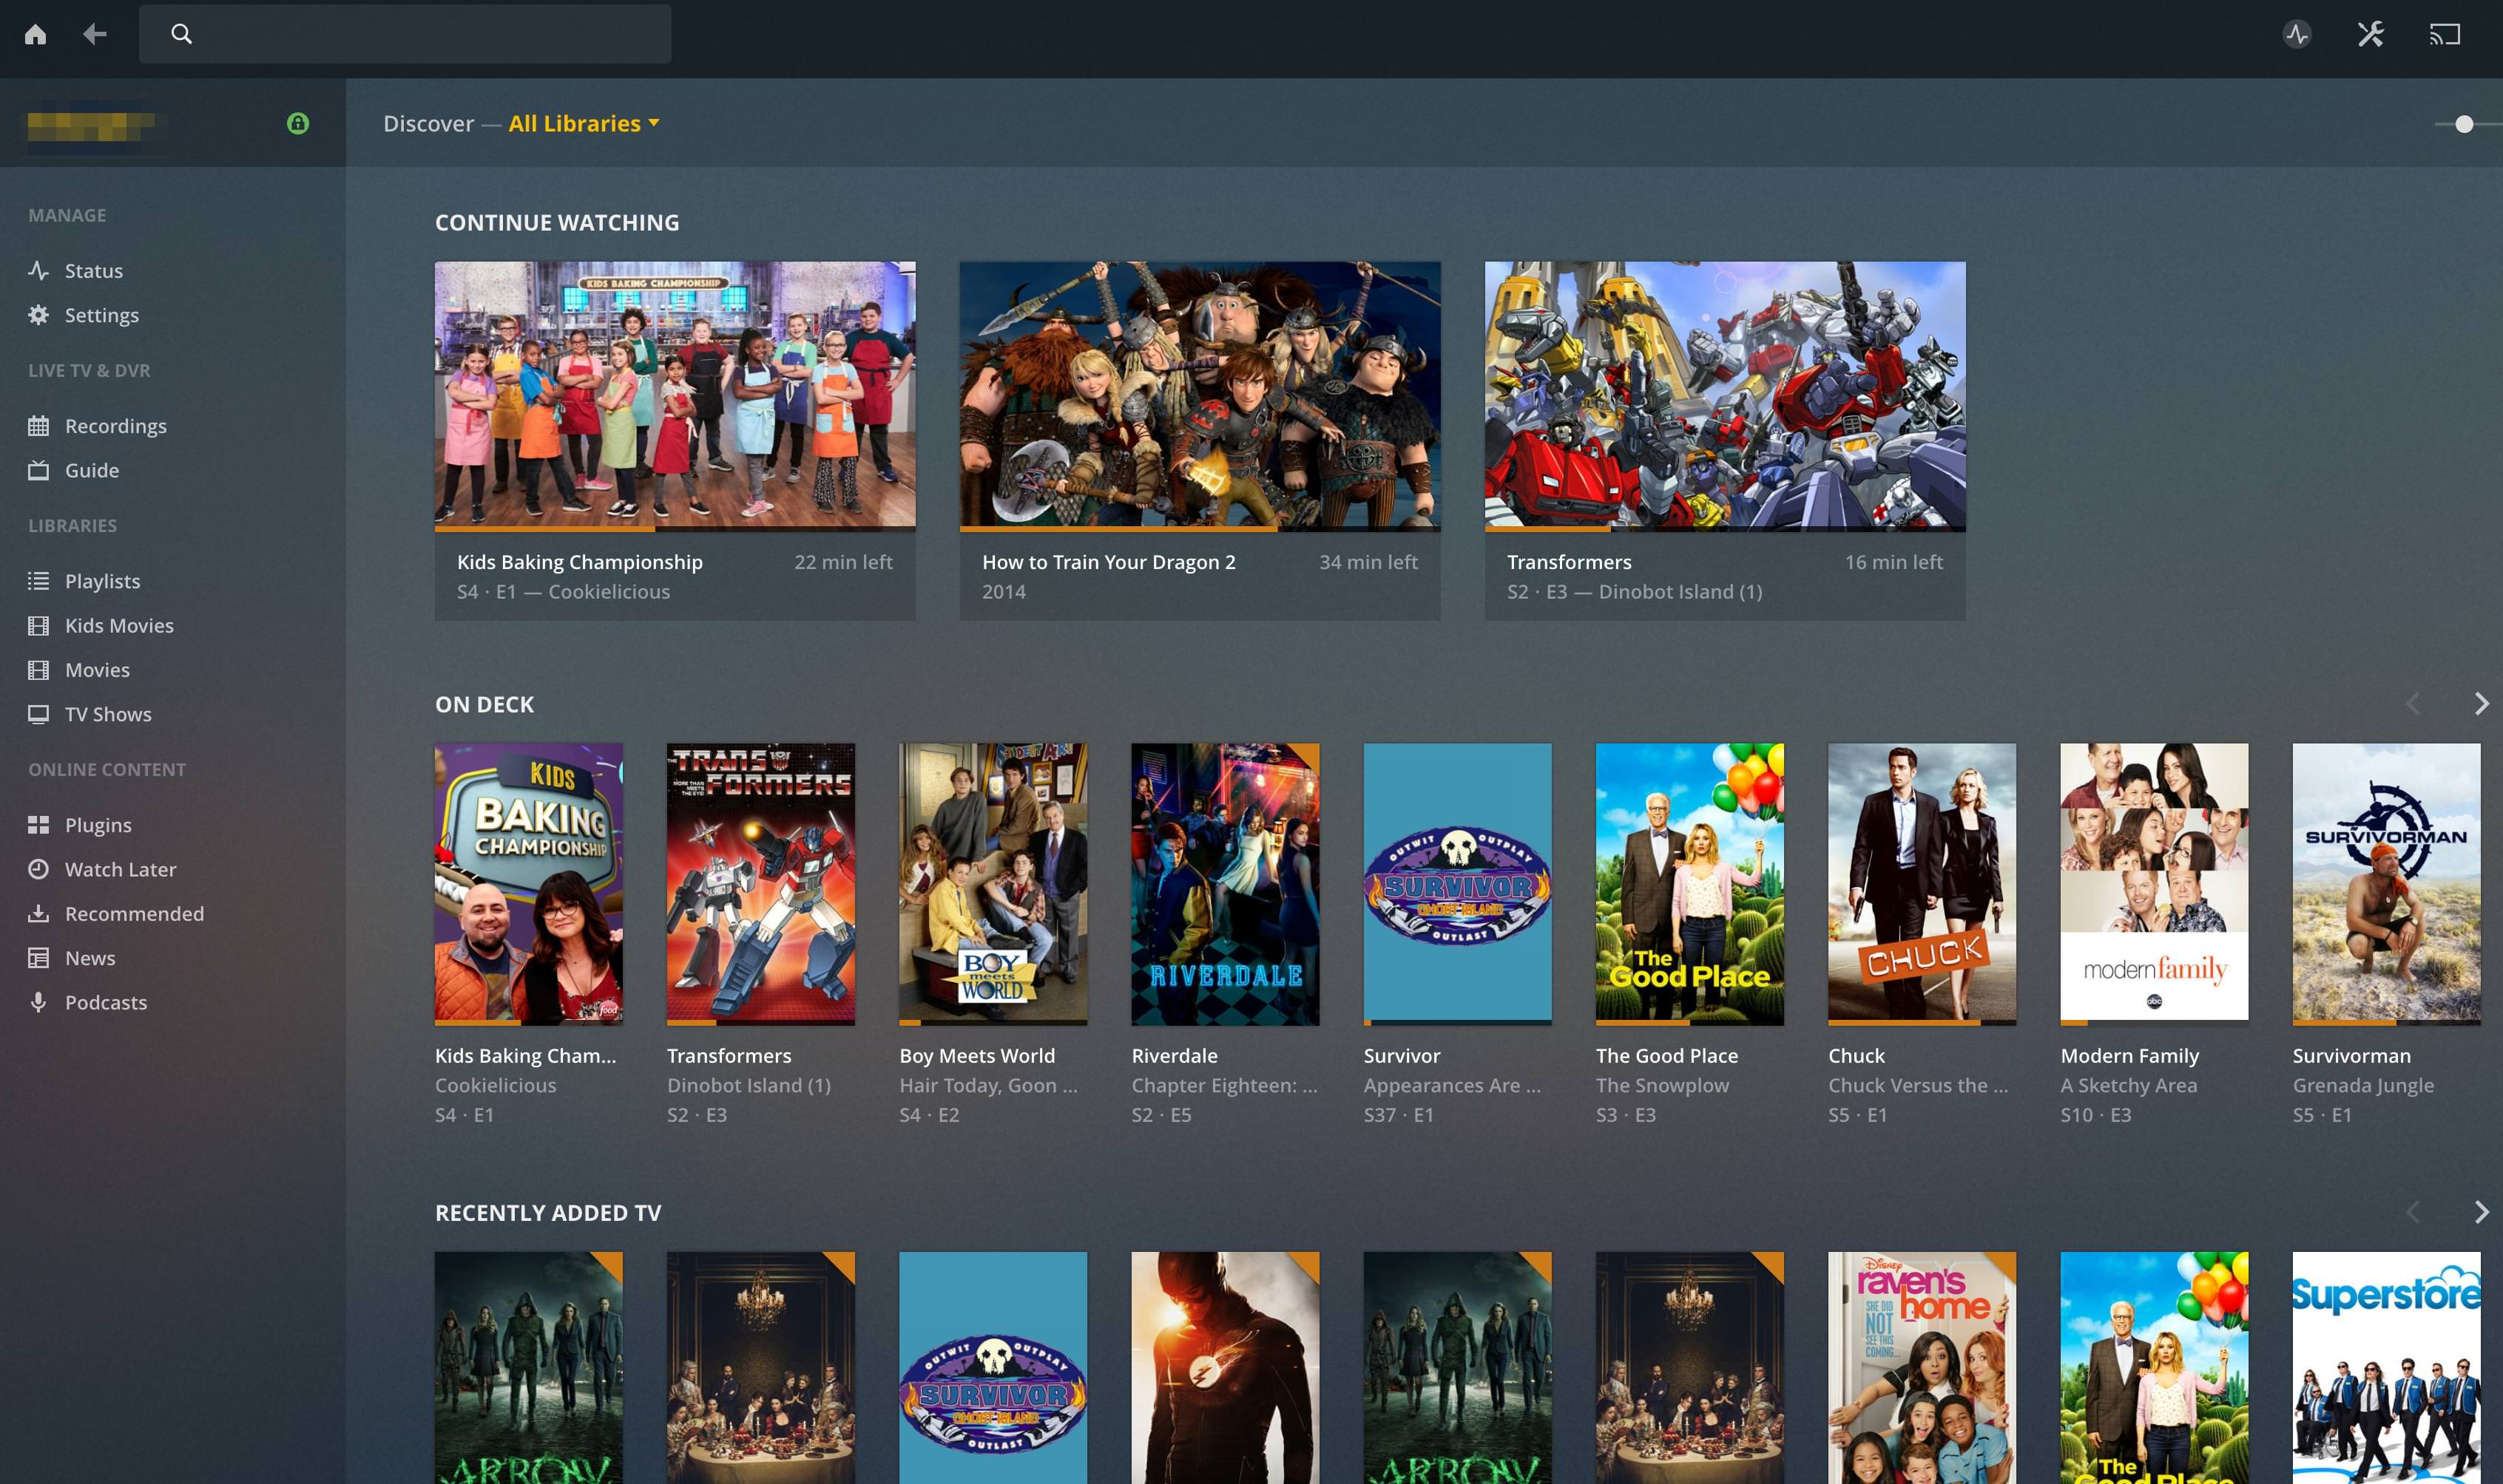Viewport: 2503px width, 1484px height.
Task: Click the green secure lock icon
Action: (297, 123)
